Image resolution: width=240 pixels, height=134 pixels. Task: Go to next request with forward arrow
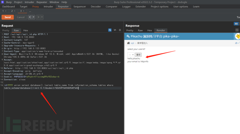pos(38,17)
